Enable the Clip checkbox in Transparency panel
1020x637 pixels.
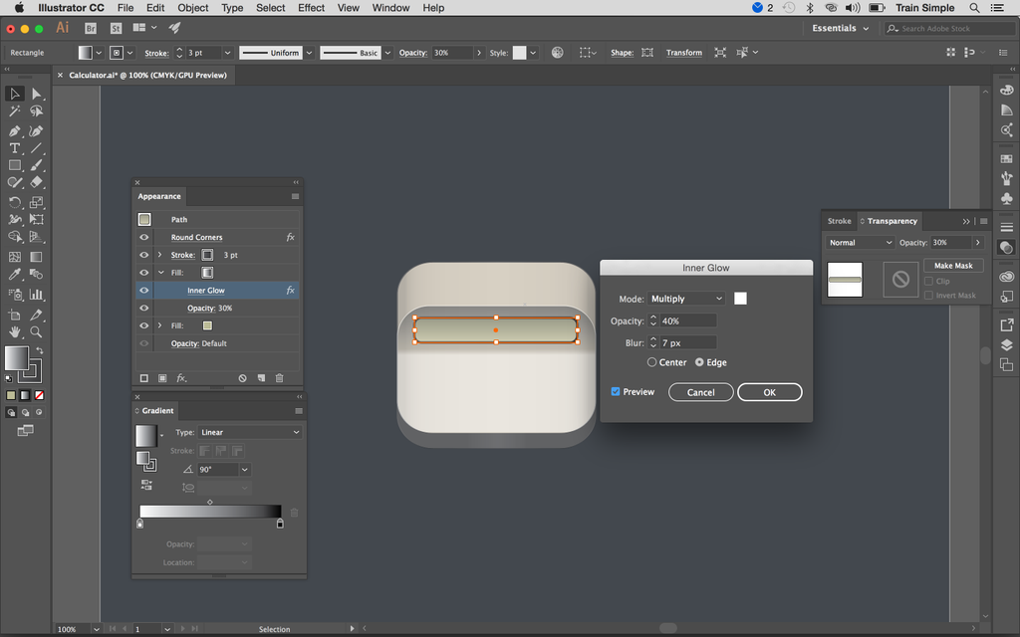pyautogui.click(x=928, y=281)
